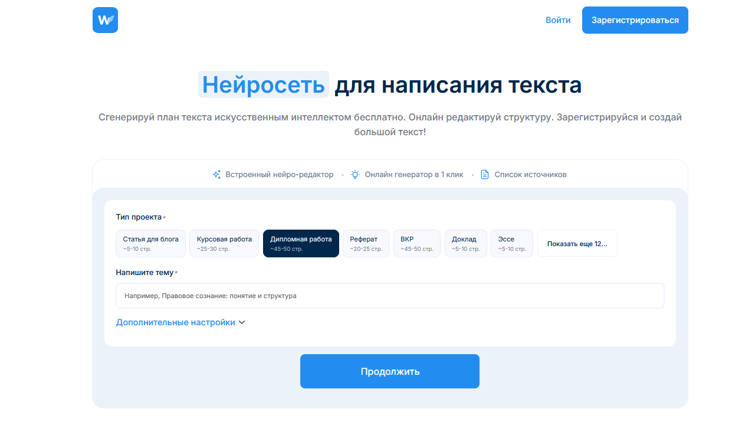Screen dimensions: 755x425
Task: Focus the Напишите тему input field
Action: (390, 296)
